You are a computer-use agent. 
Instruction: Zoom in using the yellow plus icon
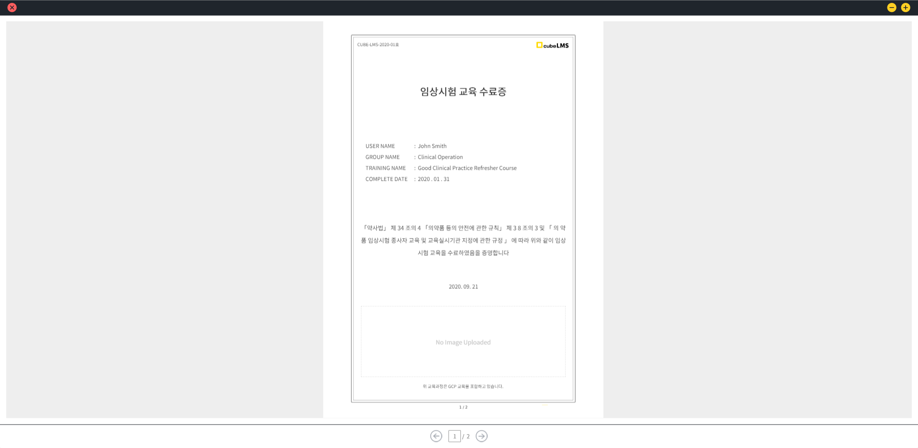pos(905,8)
